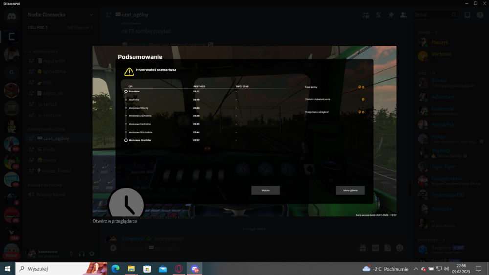489x275 pixels.
Task: Open Microsoft Edge from taskbar
Action: tap(116, 269)
